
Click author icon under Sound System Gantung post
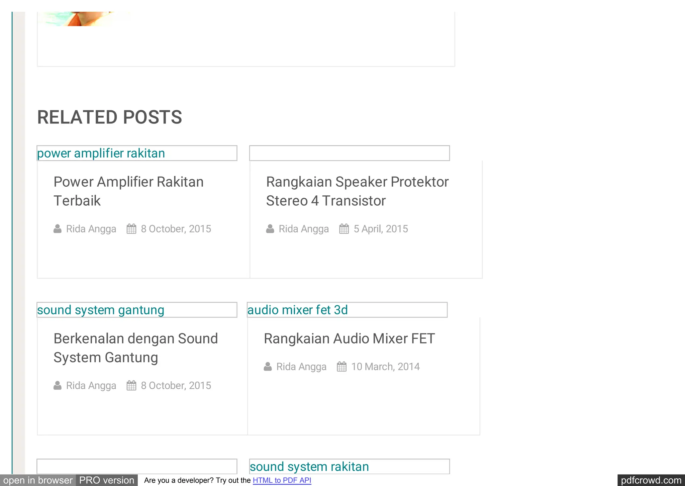click(58, 386)
